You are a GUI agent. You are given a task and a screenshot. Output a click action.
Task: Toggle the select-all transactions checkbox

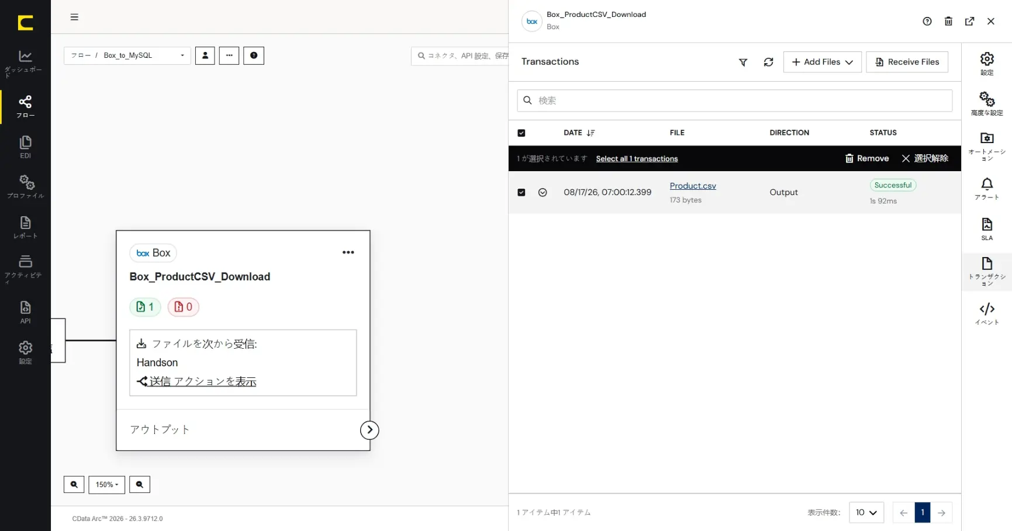click(521, 133)
